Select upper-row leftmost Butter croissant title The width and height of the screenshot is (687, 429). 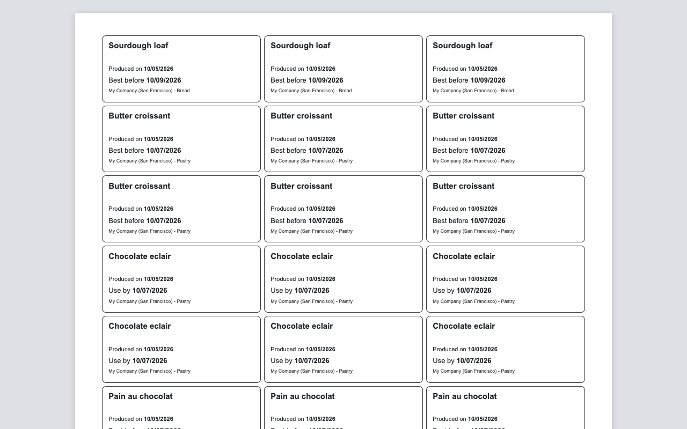click(139, 116)
